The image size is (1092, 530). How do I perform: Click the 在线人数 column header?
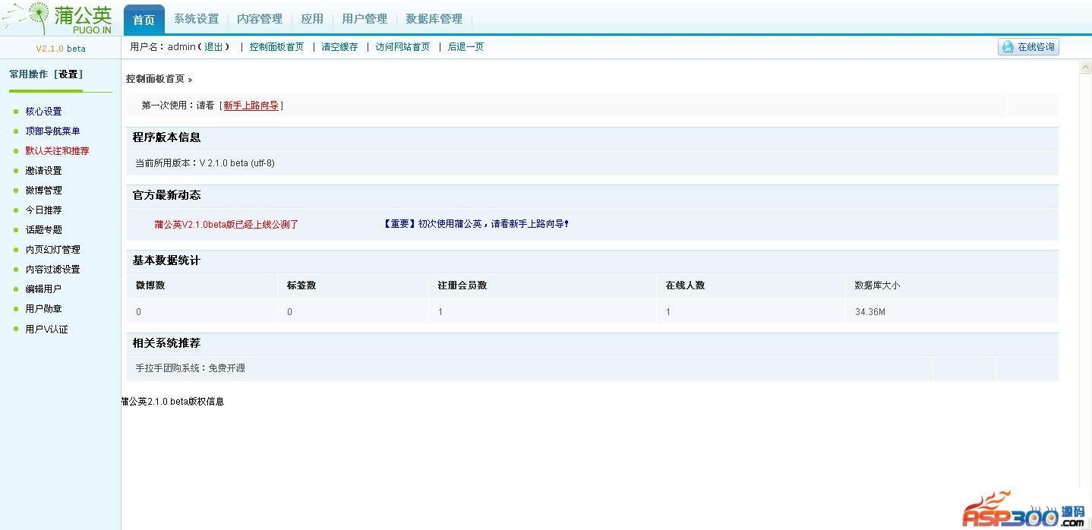click(x=685, y=286)
